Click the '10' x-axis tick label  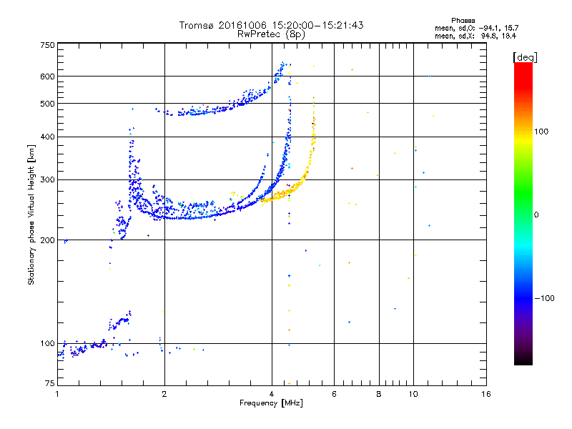point(413,394)
